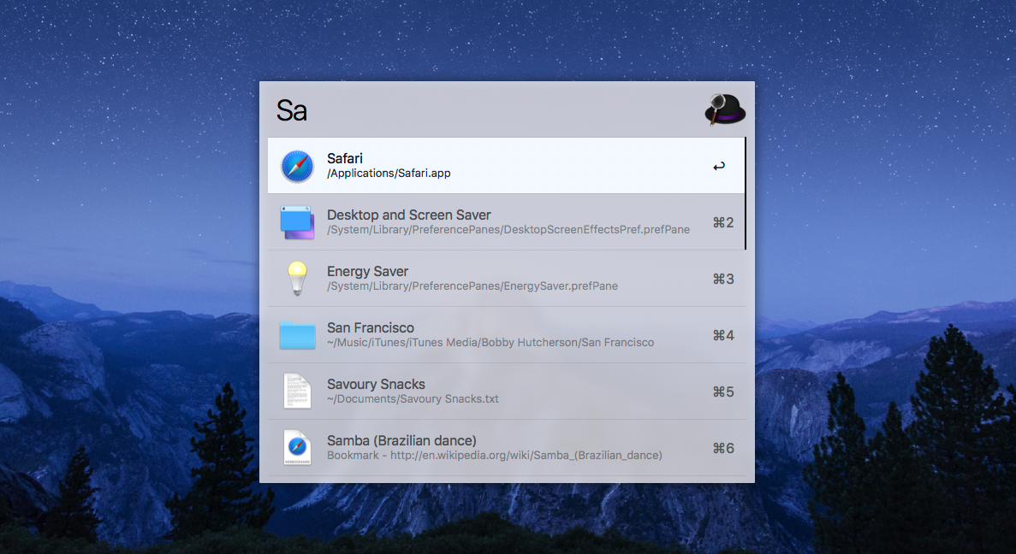Click the ⌘2 shortcut label
Image resolution: width=1016 pixels, height=554 pixels.
pos(723,222)
